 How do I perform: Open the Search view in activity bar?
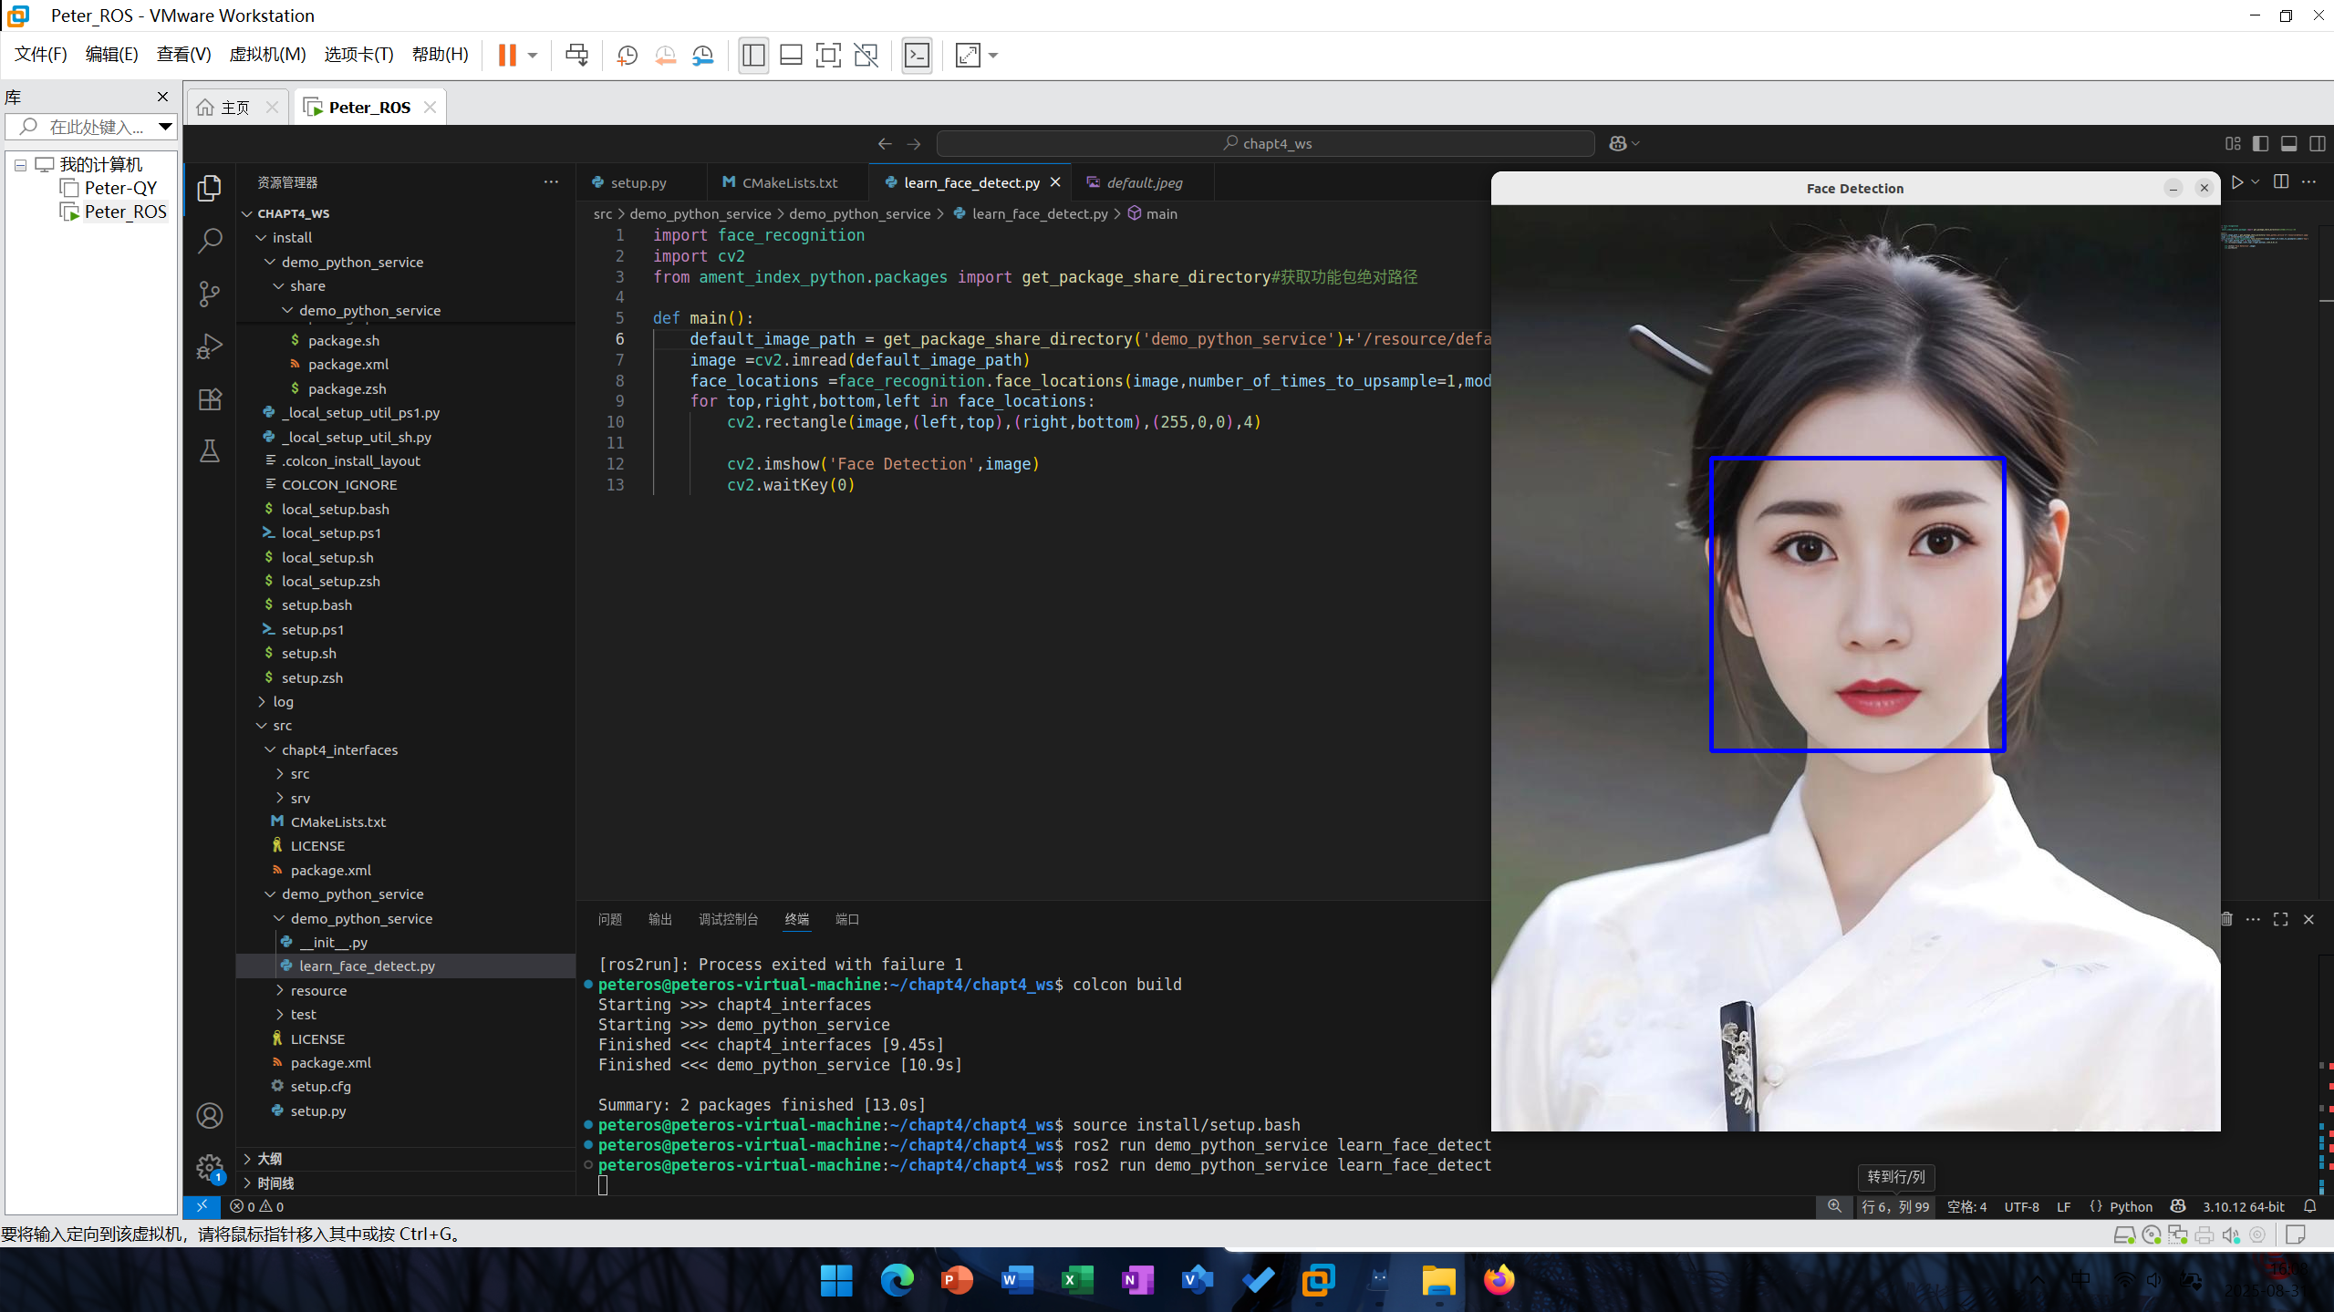click(209, 241)
